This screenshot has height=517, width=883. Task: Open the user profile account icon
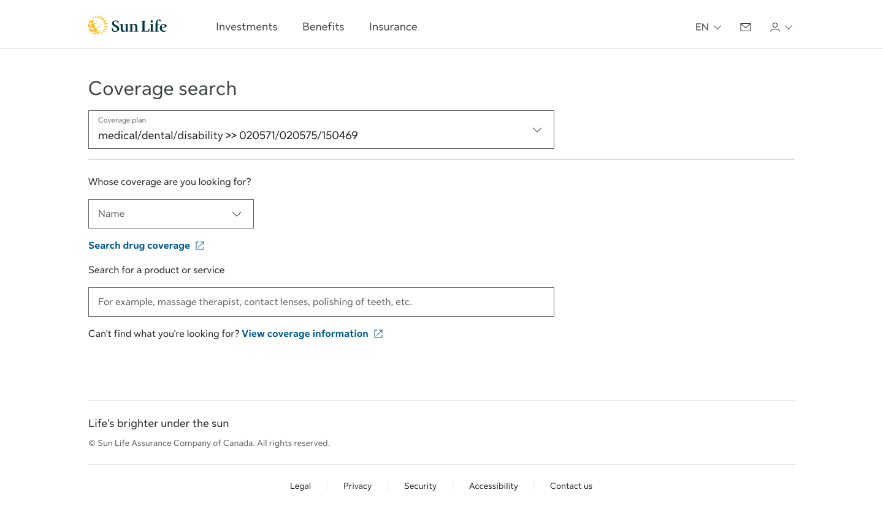[x=775, y=27]
